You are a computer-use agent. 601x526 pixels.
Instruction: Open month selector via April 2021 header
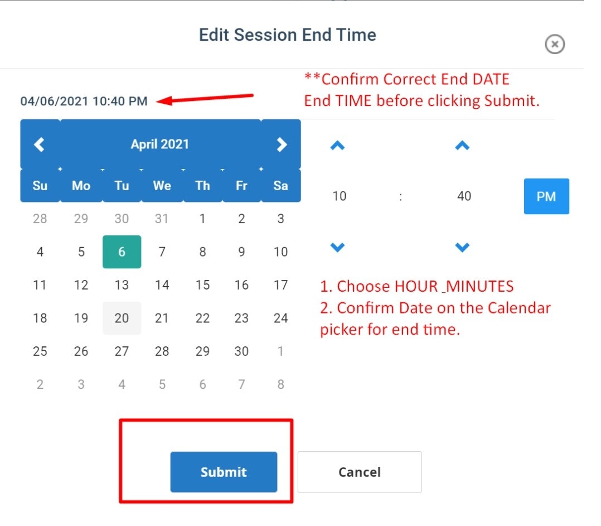point(160,144)
